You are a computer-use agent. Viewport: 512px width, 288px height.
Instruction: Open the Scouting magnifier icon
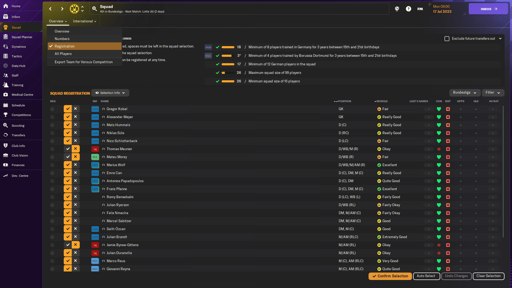pyautogui.click(x=6, y=125)
